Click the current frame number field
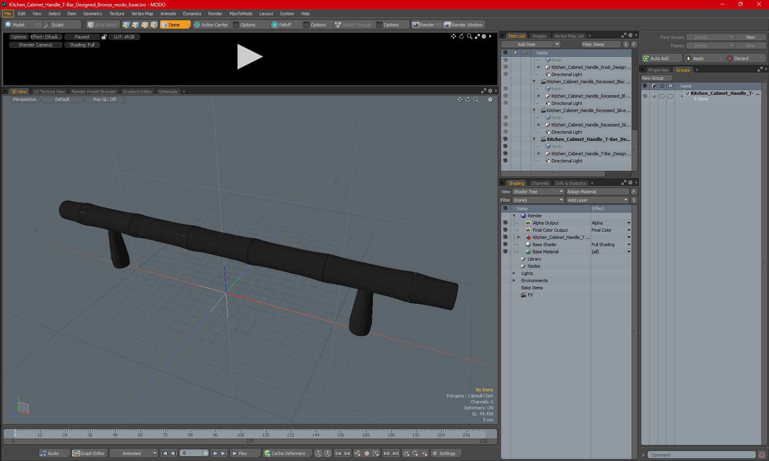This screenshot has width=769, height=461. [191, 453]
